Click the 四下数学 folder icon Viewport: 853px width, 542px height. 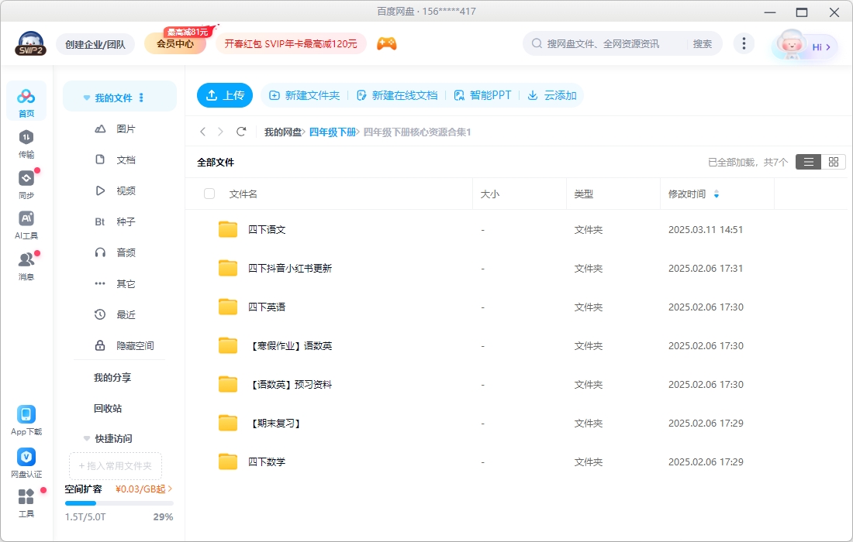pos(228,461)
